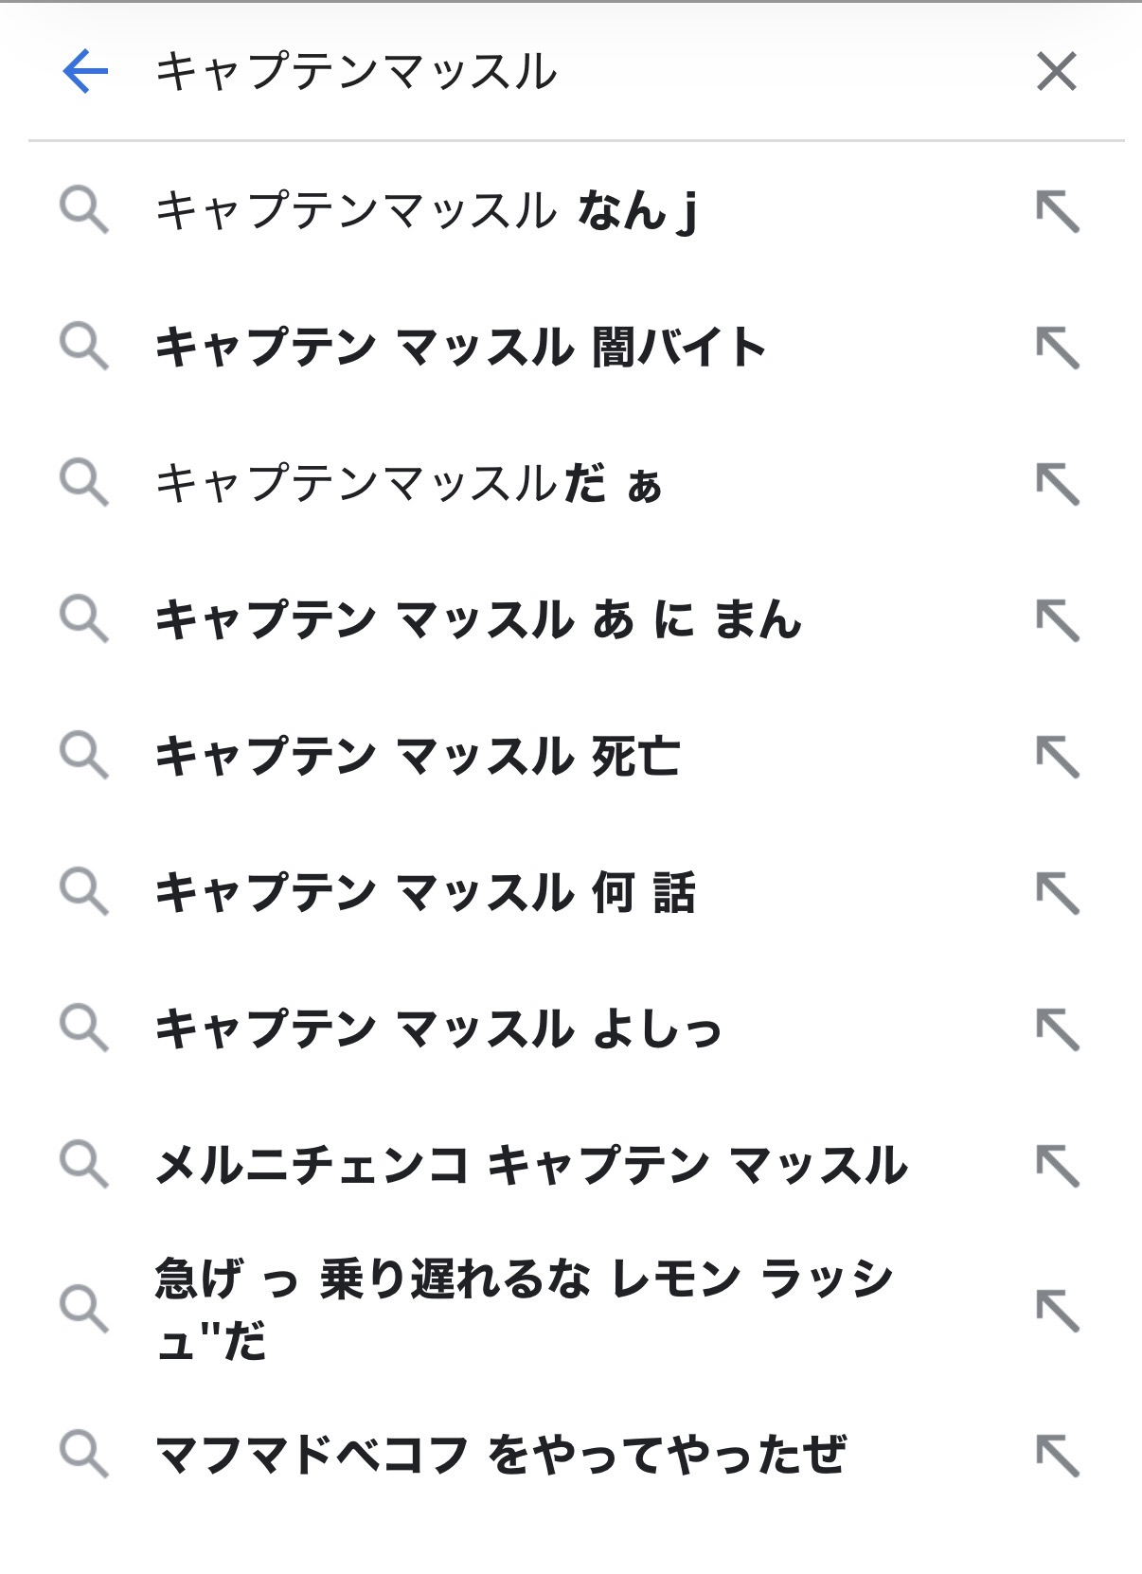Select suggestion キャプテンマッスル なんj
Viewport: 1142px width, 1574px height.
click(426, 210)
